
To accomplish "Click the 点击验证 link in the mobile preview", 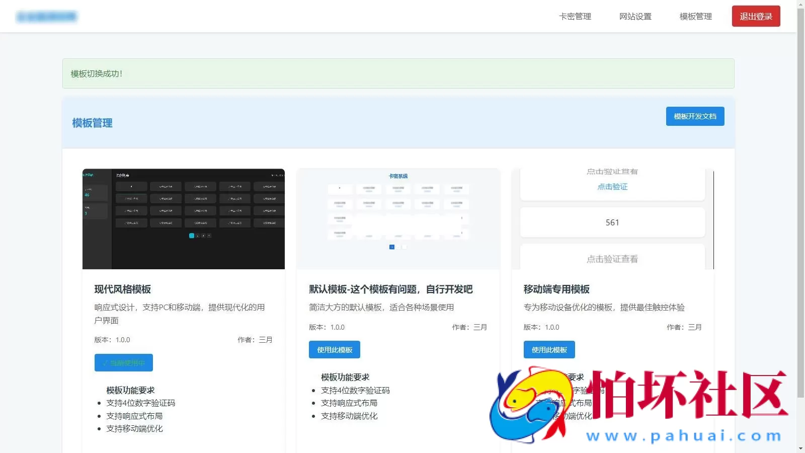I will tap(612, 186).
